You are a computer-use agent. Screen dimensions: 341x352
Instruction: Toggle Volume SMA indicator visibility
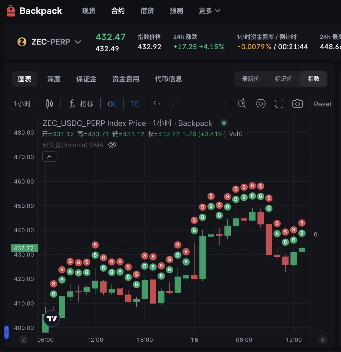pos(112,145)
